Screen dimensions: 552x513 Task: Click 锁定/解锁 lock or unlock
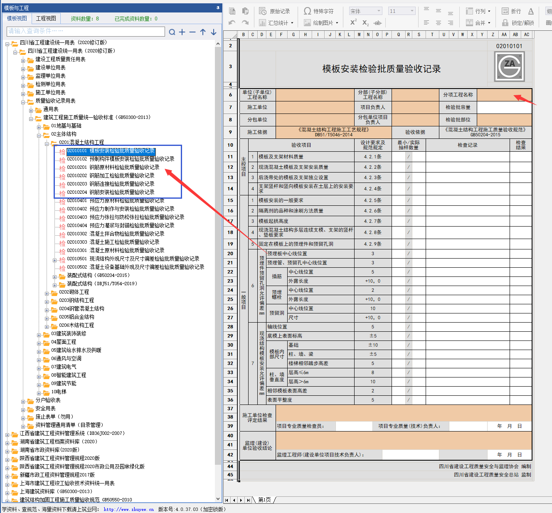tap(518, 23)
